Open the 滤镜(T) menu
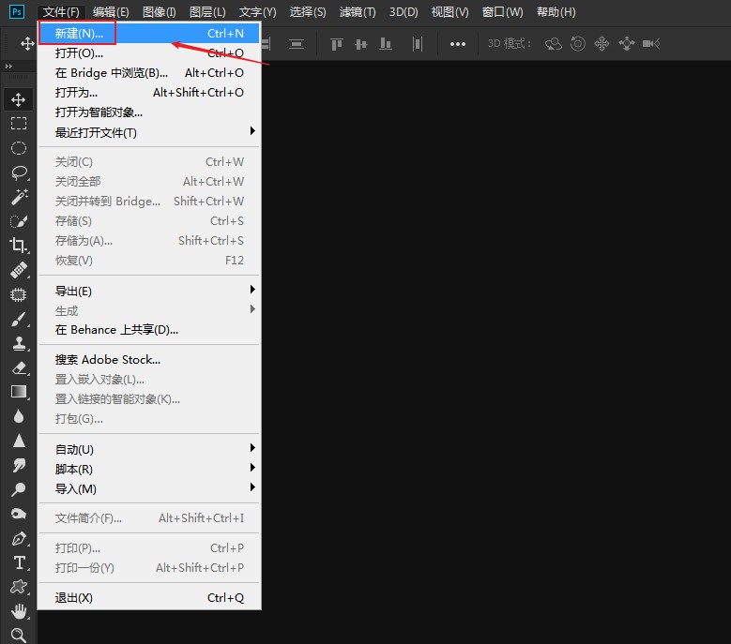 [358, 11]
